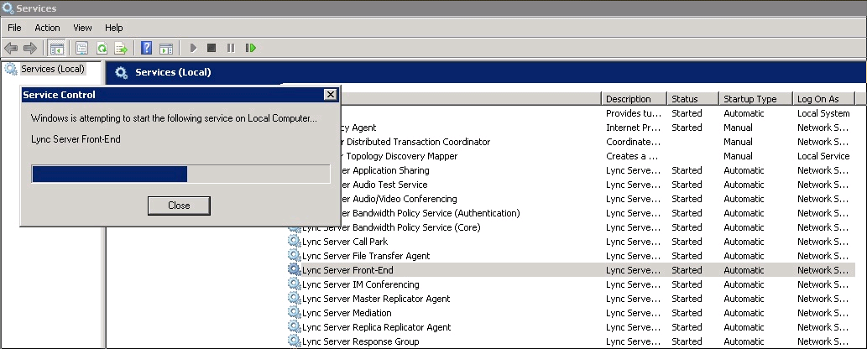Image resolution: width=867 pixels, height=349 pixels.
Task: Click gear icon of Lync Server IM Conferencing
Action: click(x=294, y=284)
